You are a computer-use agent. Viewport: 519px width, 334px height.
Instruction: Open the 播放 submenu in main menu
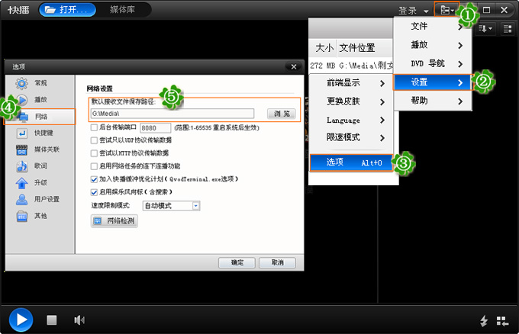click(433, 45)
